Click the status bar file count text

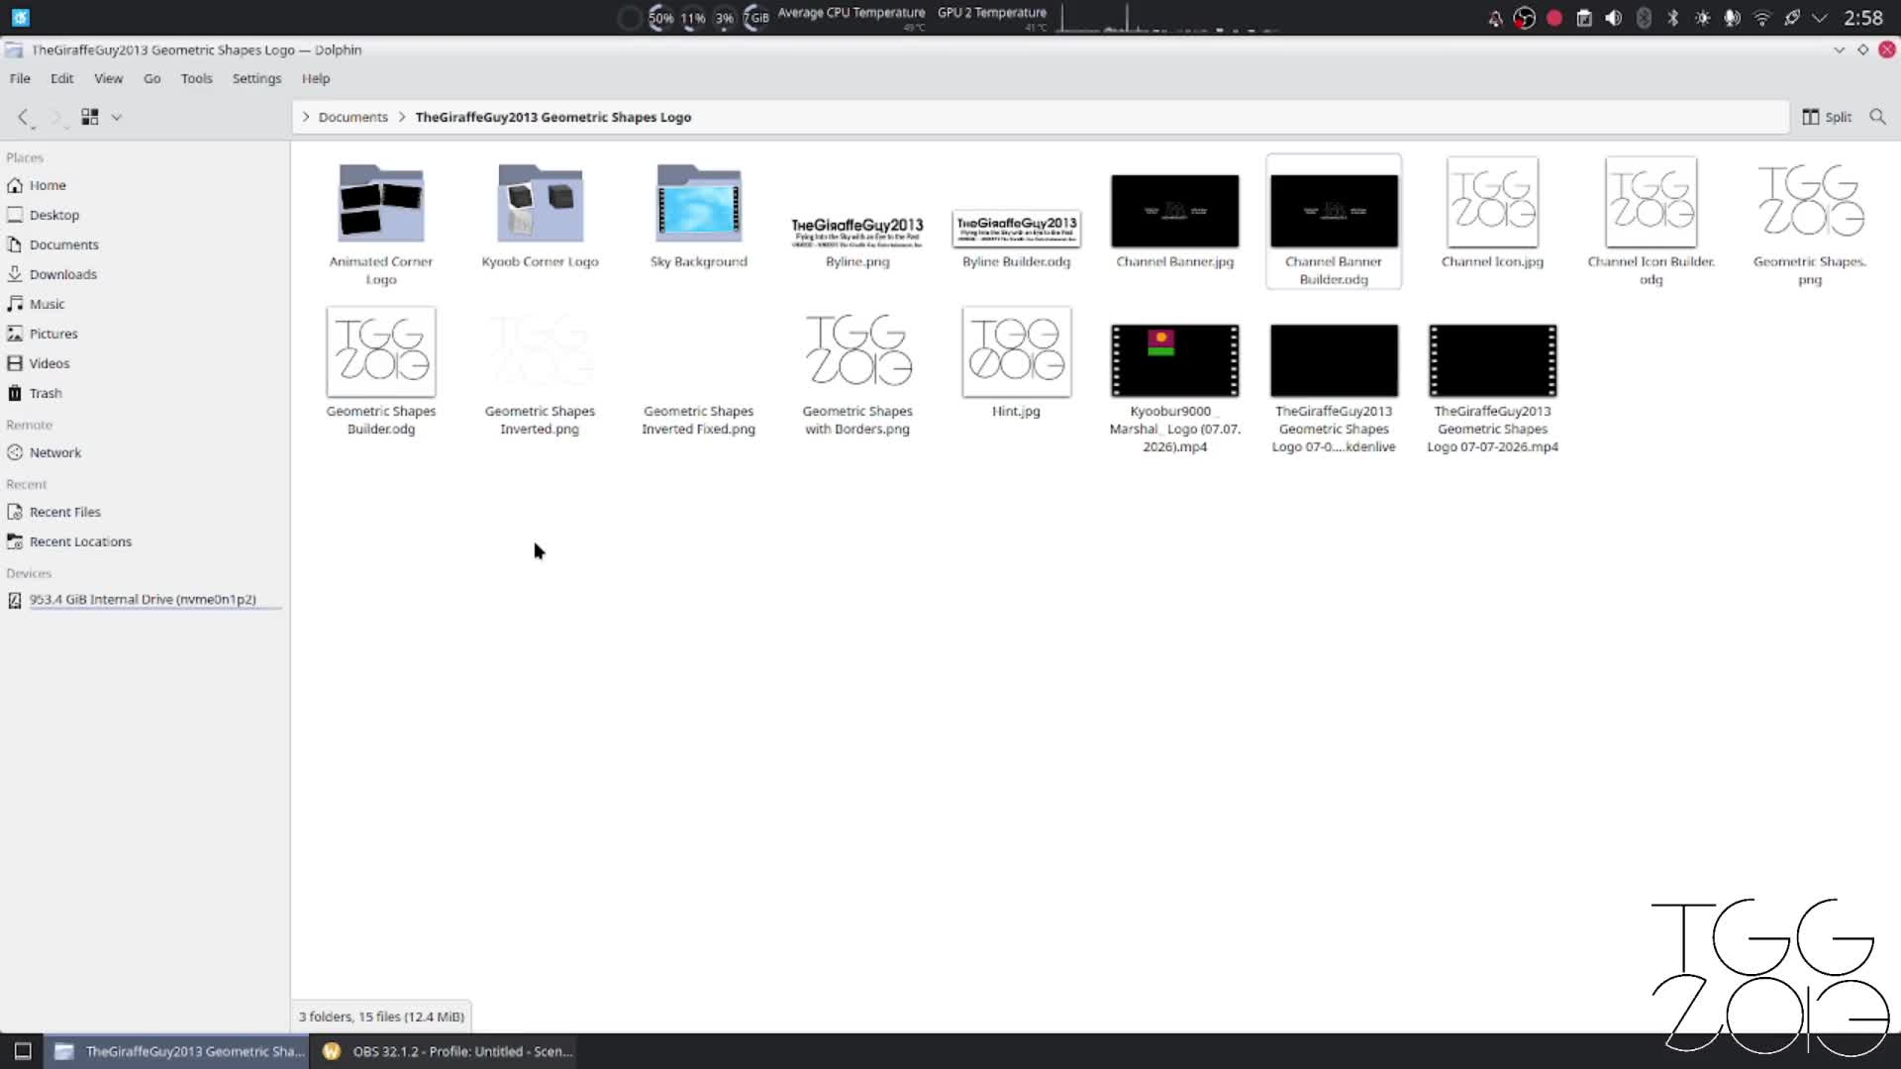381,1017
